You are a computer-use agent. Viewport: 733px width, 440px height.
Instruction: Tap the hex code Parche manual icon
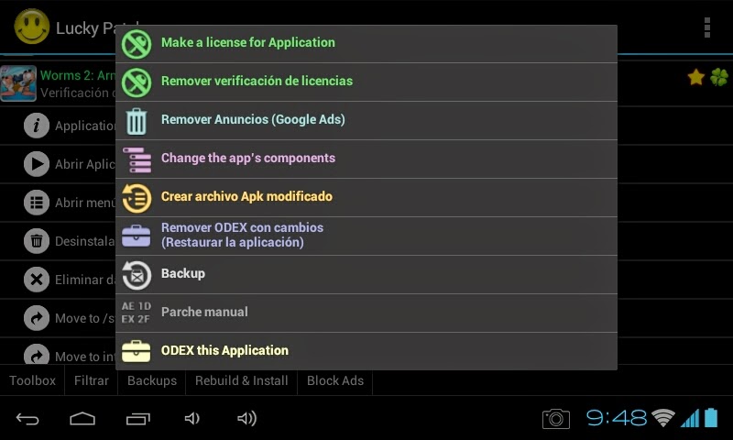(x=136, y=313)
